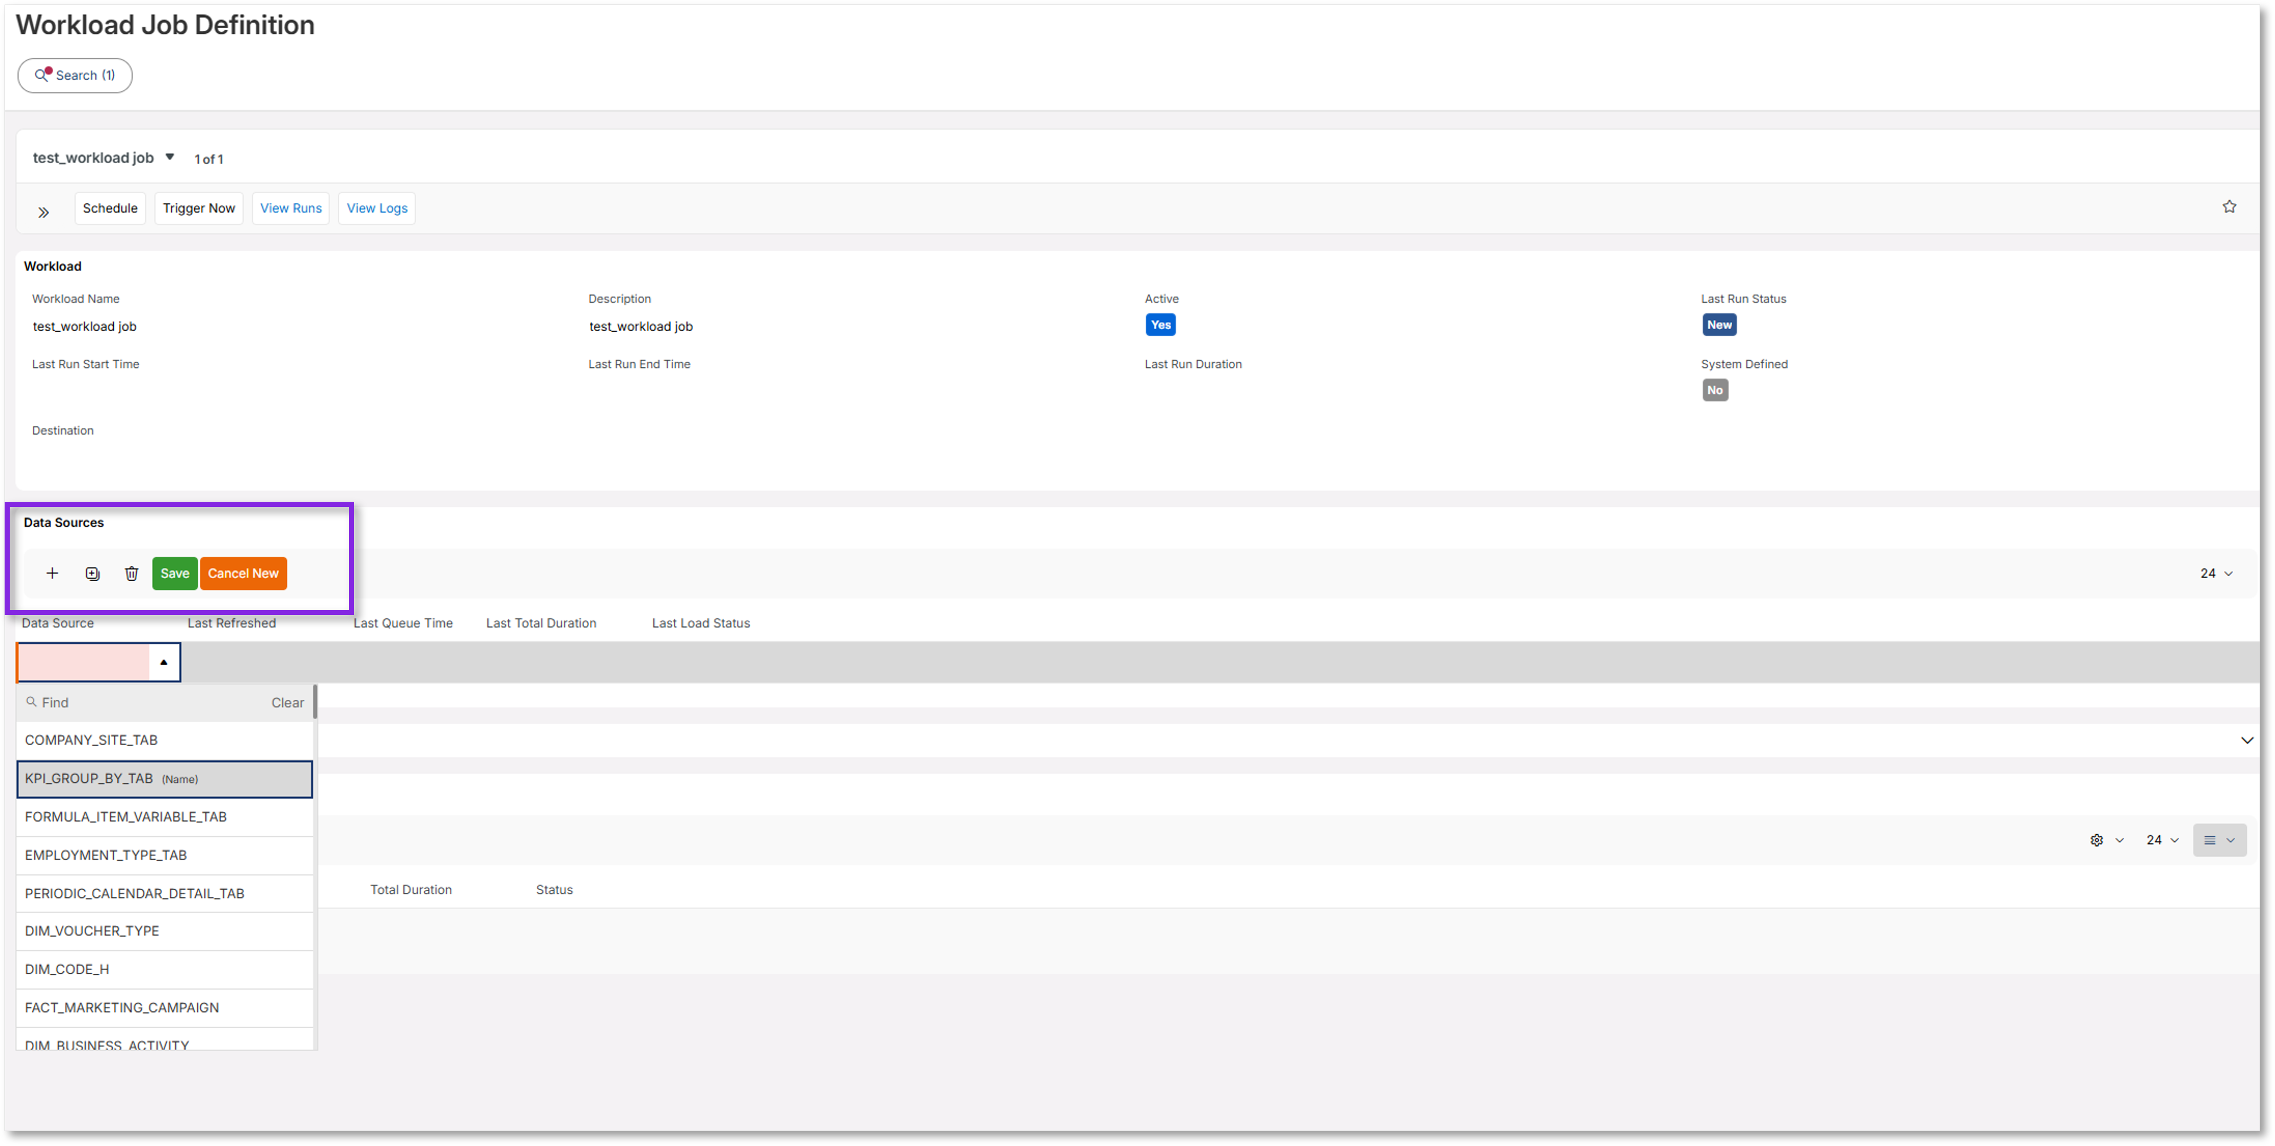
Task: Click the Total Duration column header
Action: [x=410, y=890]
